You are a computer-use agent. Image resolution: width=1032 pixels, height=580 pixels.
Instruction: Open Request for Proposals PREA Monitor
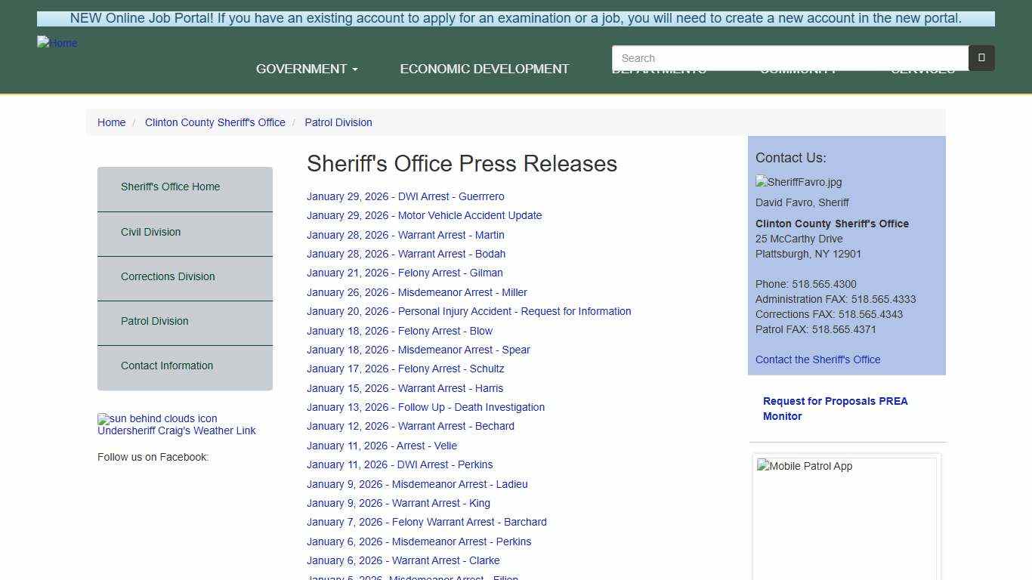tap(835, 408)
